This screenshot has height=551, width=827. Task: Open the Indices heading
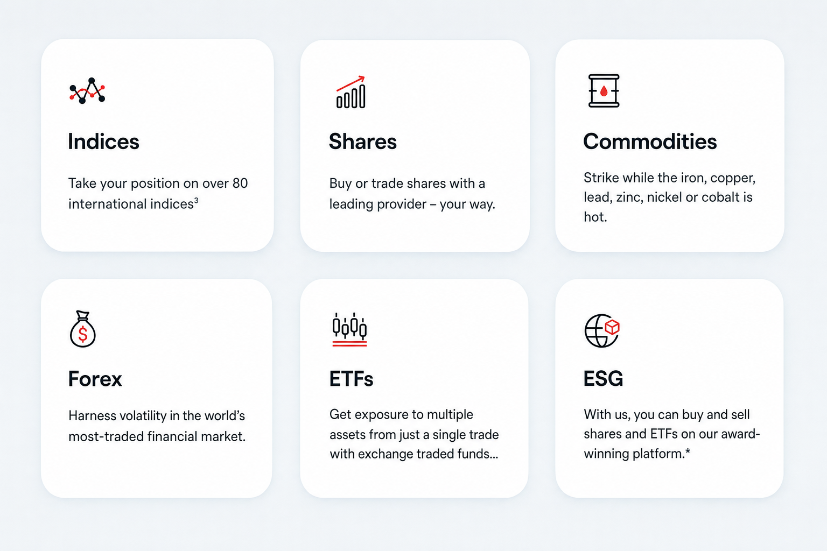click(x=103, y=142)
